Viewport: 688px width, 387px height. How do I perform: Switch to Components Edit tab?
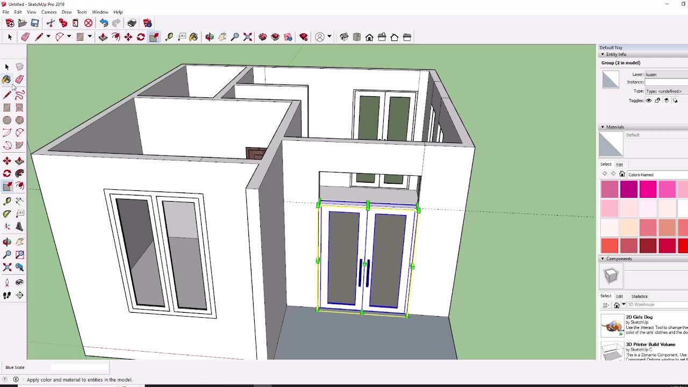[x=619, y=296]
